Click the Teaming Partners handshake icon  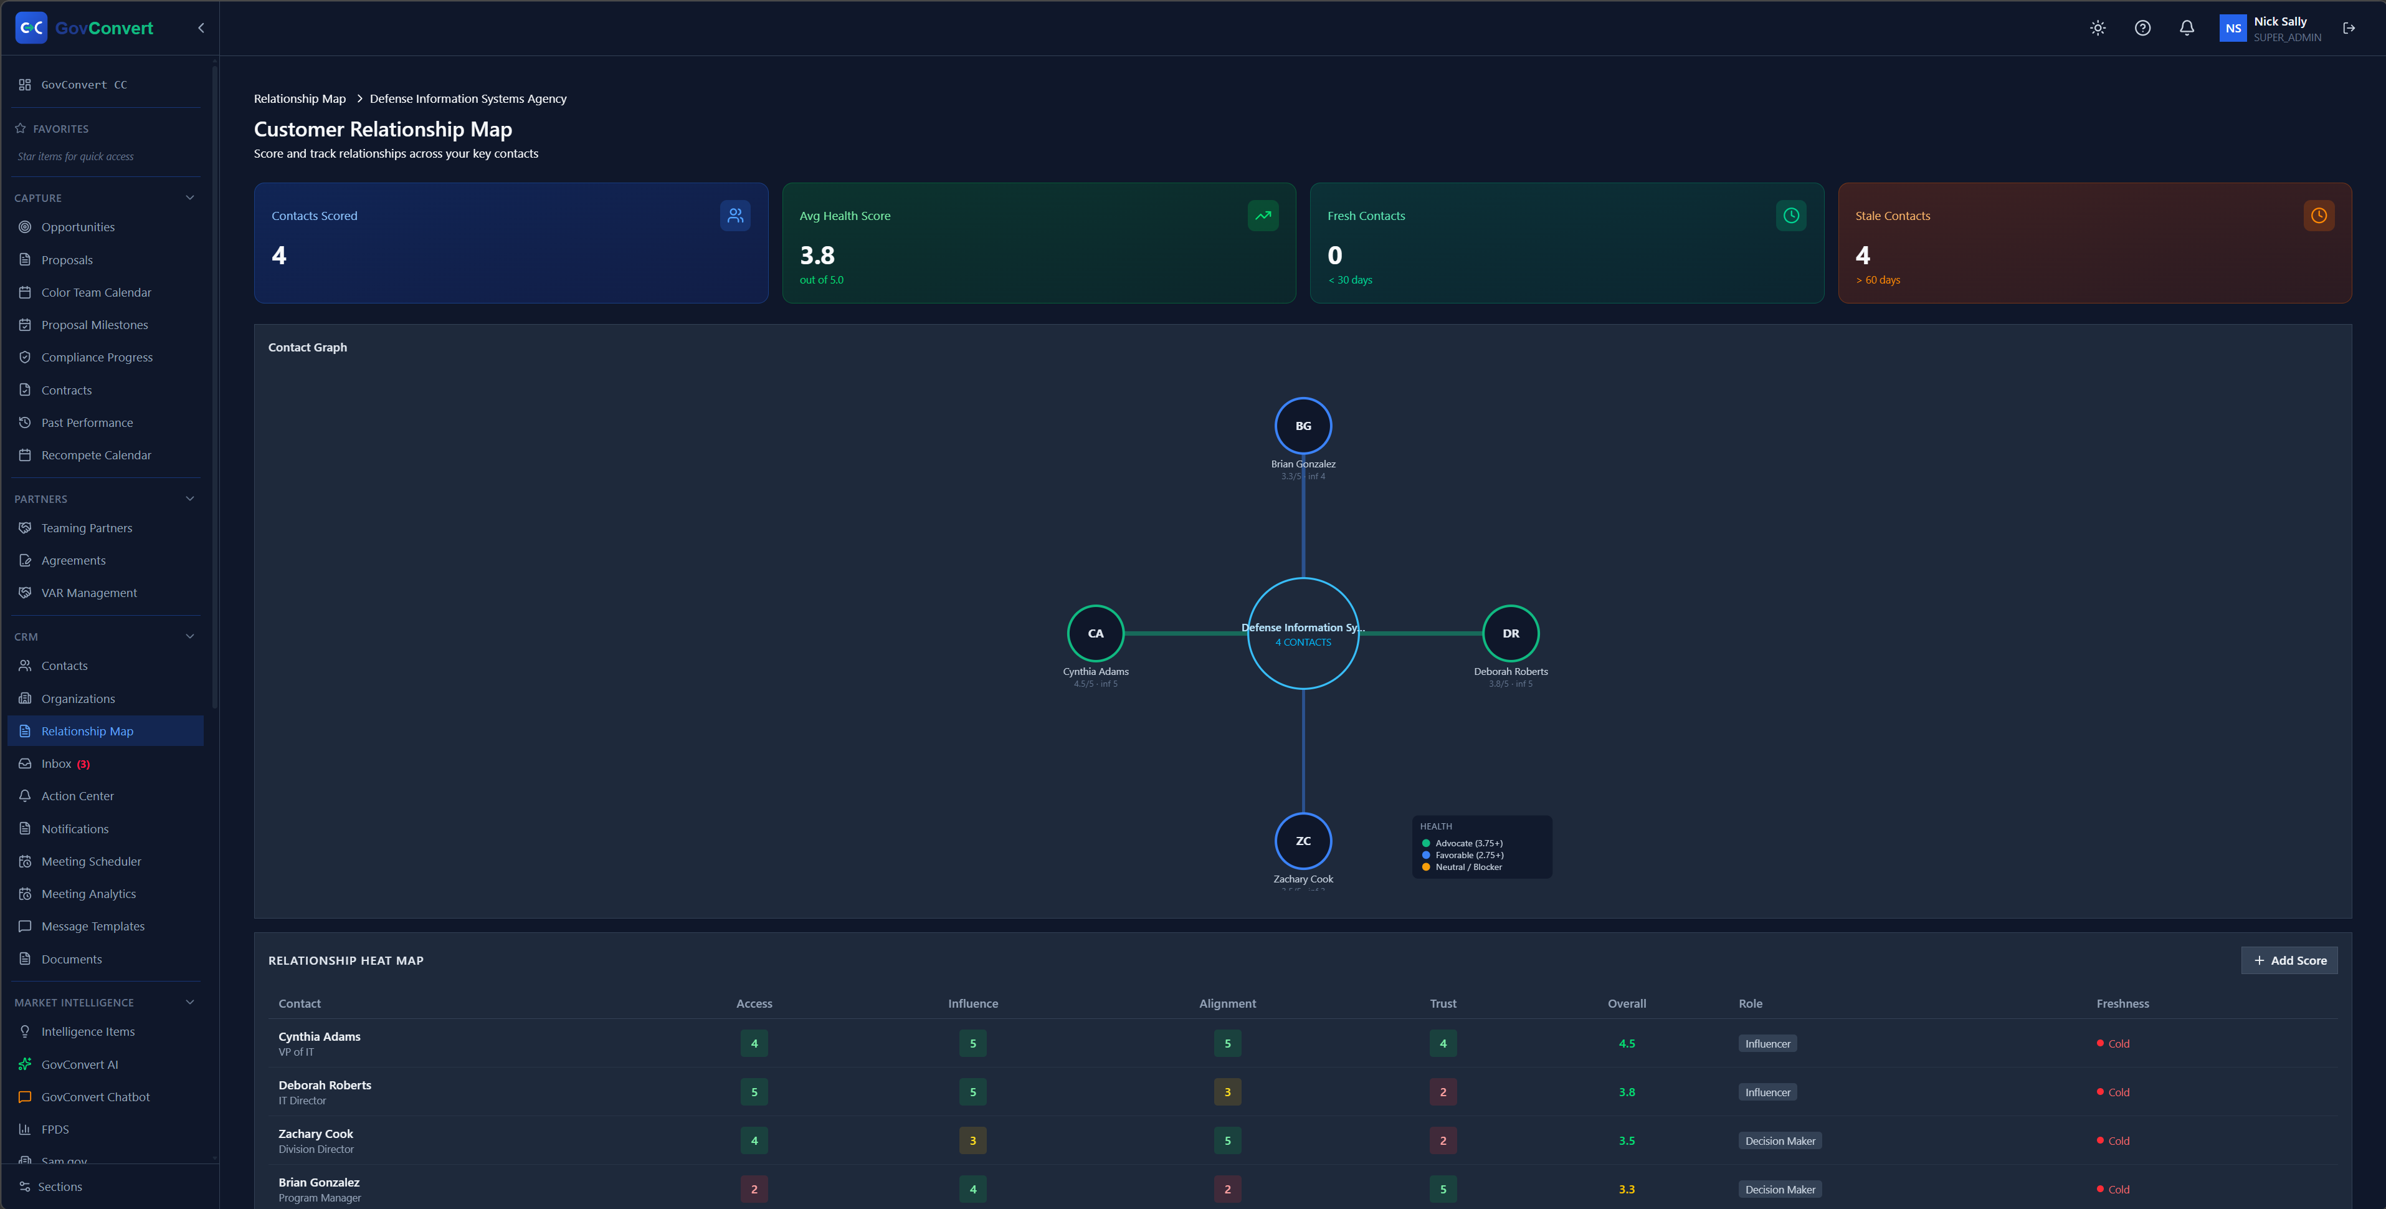click(25, 528)
